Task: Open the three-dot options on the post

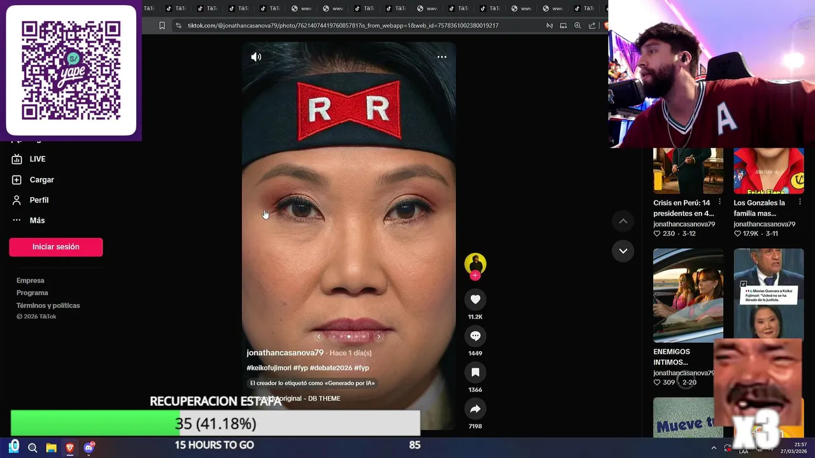Action: coord(442,57)
